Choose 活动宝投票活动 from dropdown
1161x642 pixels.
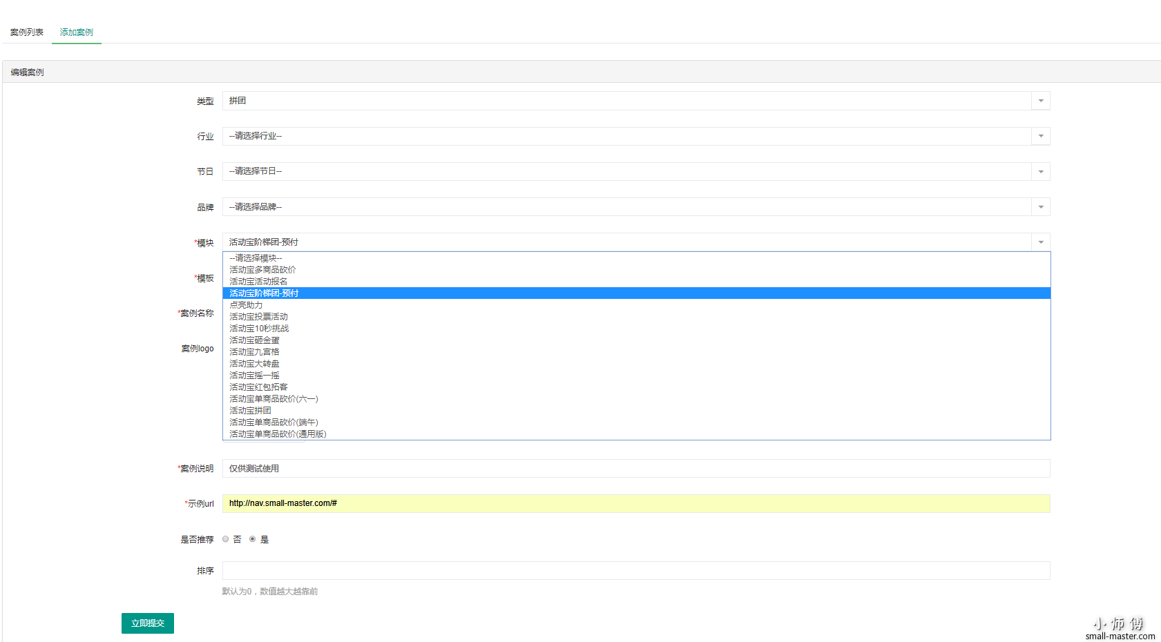636,317
